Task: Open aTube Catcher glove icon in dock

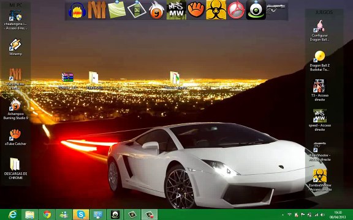Action: [x=196, y=10]
